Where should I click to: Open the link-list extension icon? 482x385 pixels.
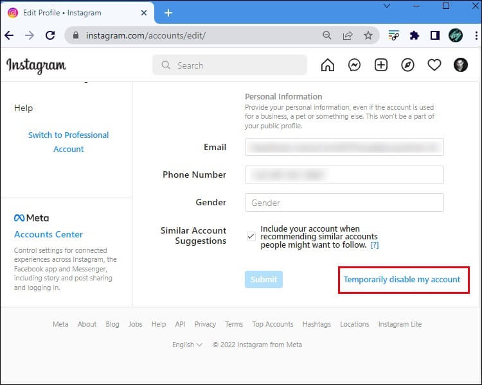click(394, 36)
